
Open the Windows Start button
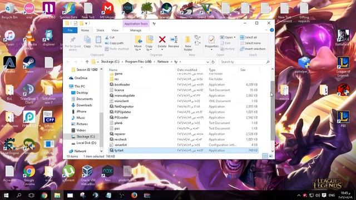[x=6, y=195]
